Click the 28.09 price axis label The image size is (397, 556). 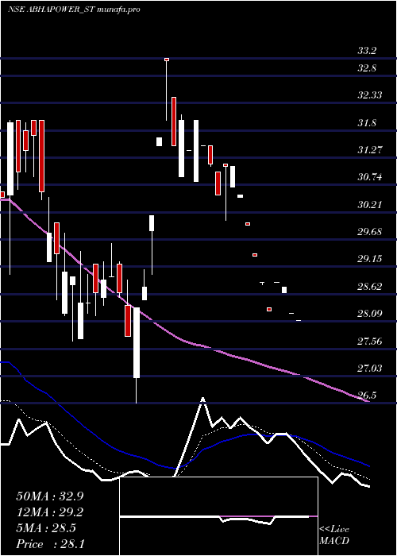[x=370, y=314]
